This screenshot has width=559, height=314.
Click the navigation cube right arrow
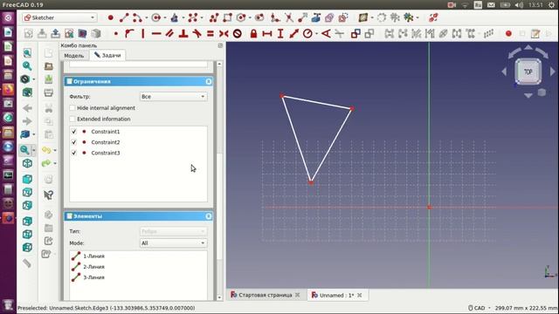tap(553, 72)
